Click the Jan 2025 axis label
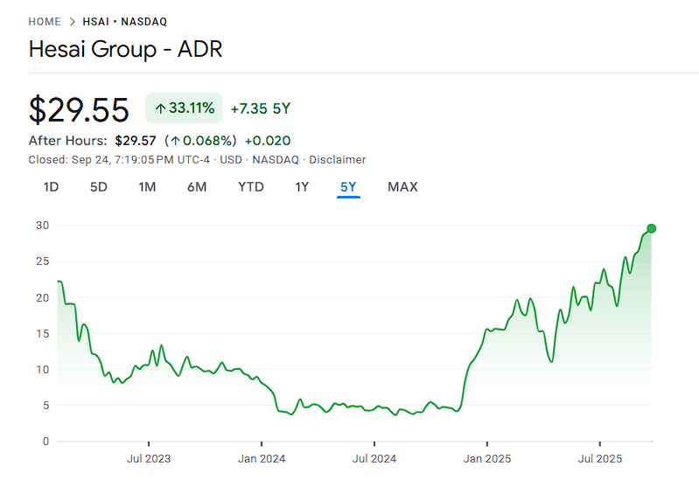 pos(486,459)
